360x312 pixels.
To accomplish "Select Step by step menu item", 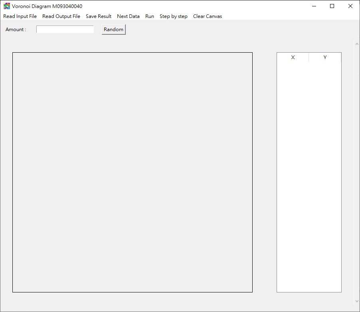I will [173, 16].
